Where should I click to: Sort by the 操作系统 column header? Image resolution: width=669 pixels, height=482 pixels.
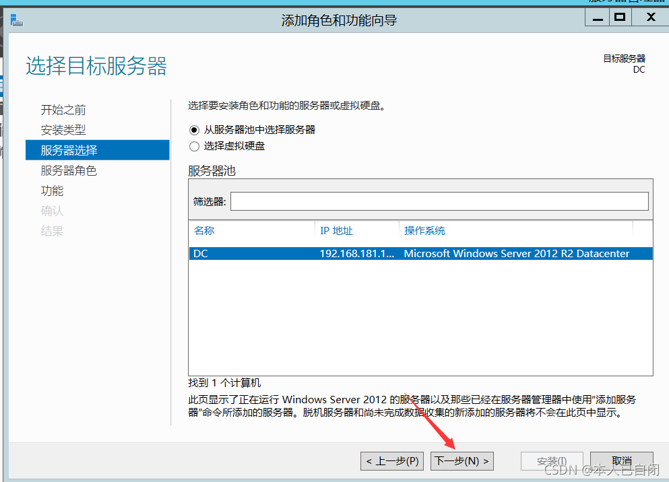tap(424, 230)
